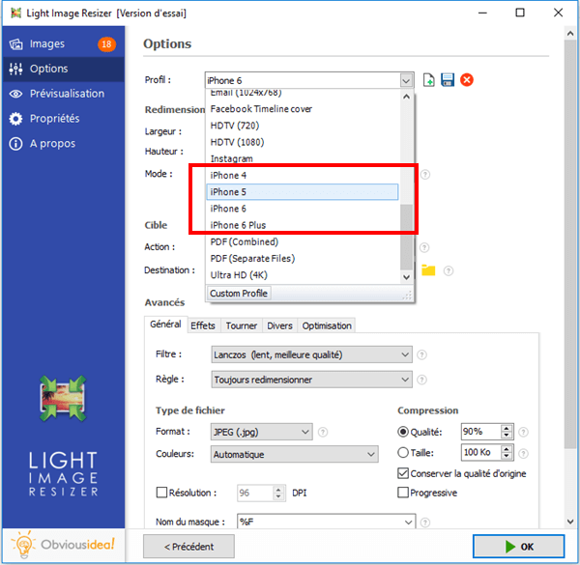Choose the PDF (Combined) profile
This screenshot has height=565, width=580.
pyautogui.click(x=303, y=242)
